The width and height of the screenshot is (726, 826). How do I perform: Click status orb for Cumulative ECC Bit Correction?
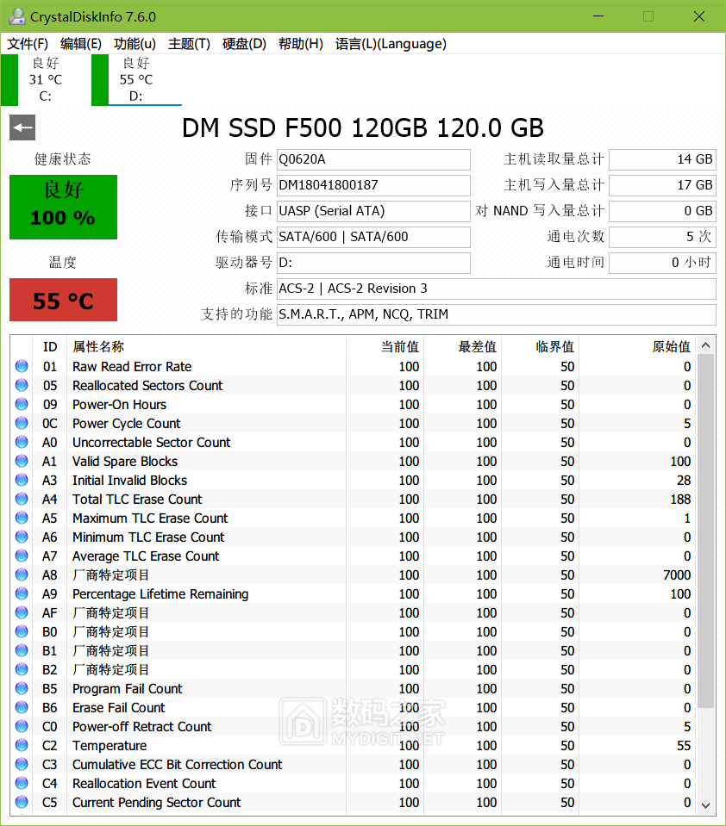22,764
